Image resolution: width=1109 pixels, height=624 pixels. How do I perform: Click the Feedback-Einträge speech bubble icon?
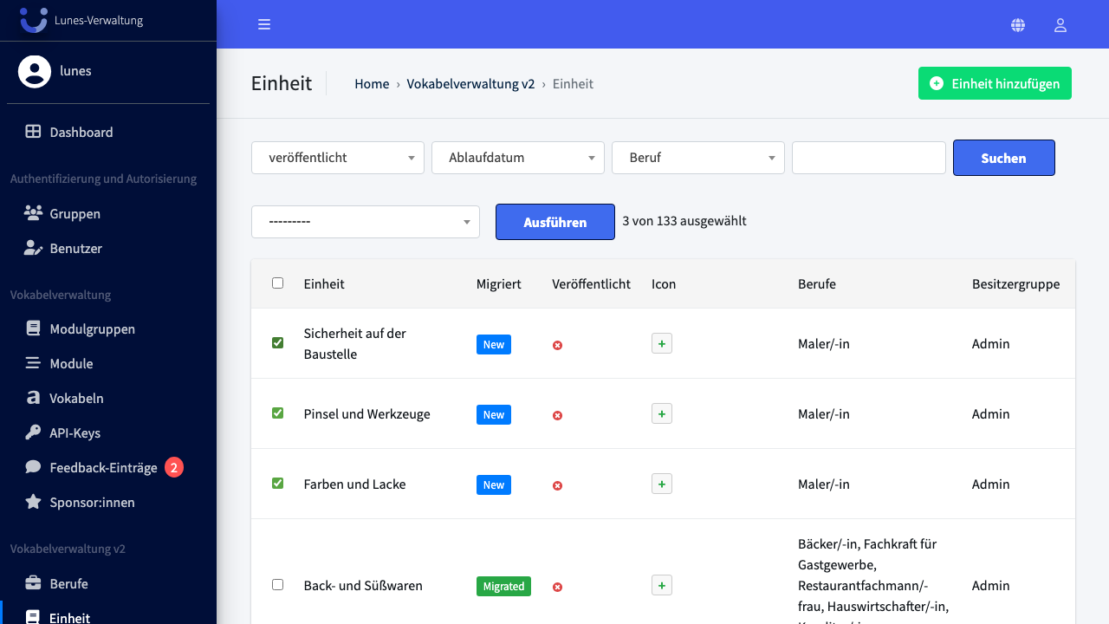pos(33,467)
